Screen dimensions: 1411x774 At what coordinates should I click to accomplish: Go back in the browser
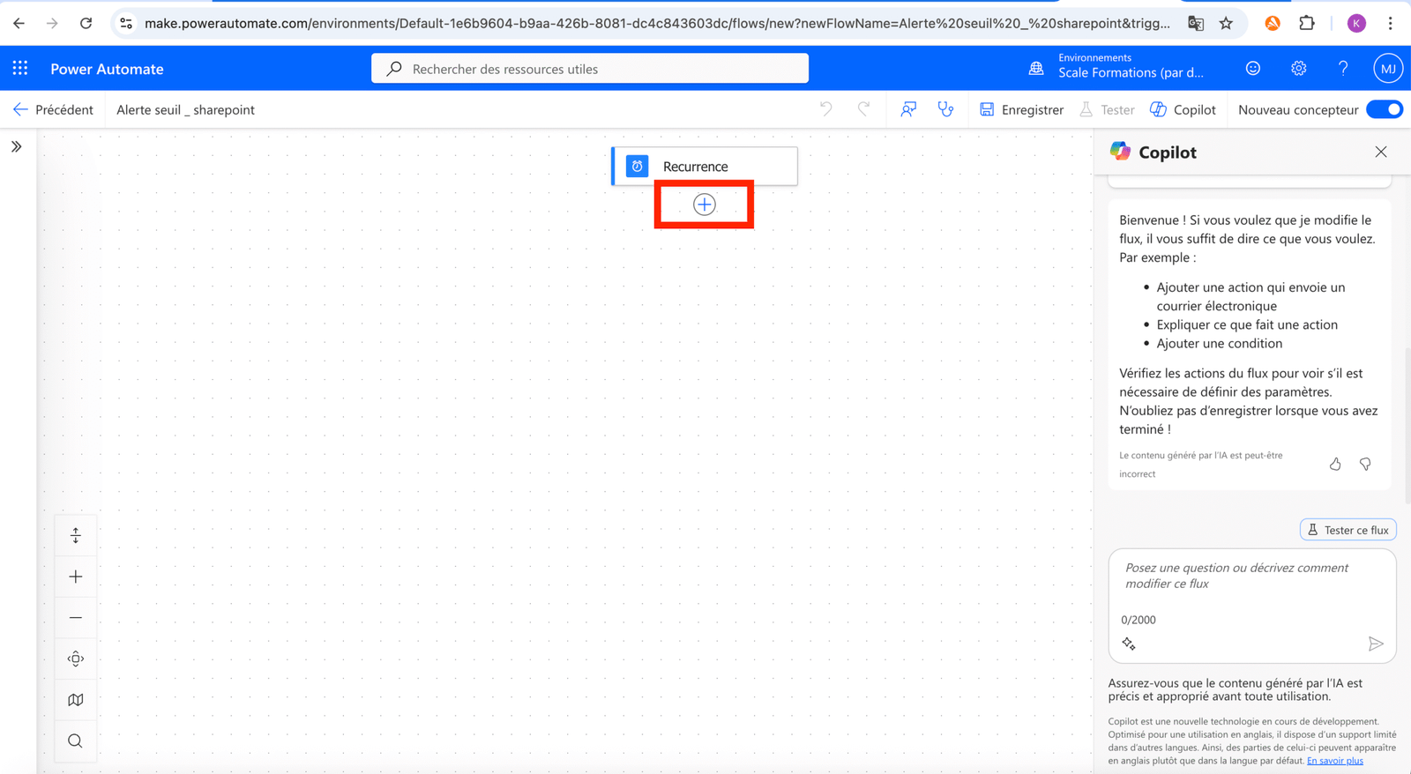pos(19,24)
